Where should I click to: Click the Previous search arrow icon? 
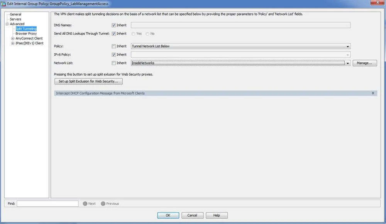(x=103, y=204)
